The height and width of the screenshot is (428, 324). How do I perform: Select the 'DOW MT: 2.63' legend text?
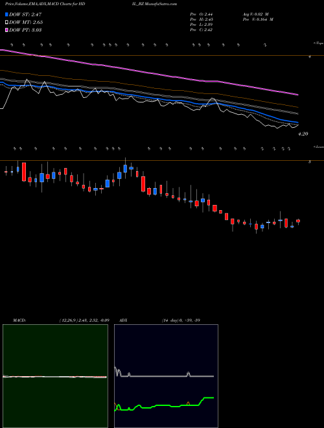(26, 23)
